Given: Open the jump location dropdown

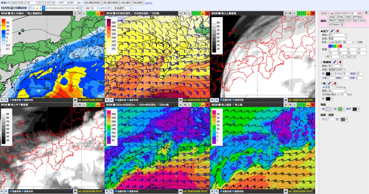Looking at the screenshot, I should point(122,8).
